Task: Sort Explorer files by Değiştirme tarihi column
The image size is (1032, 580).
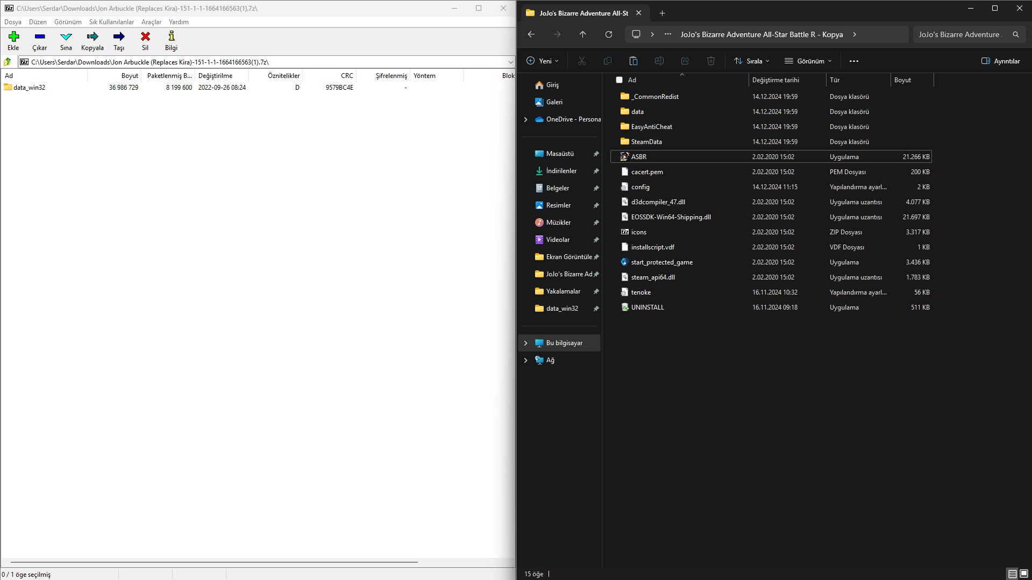Action: coord(787,80)
